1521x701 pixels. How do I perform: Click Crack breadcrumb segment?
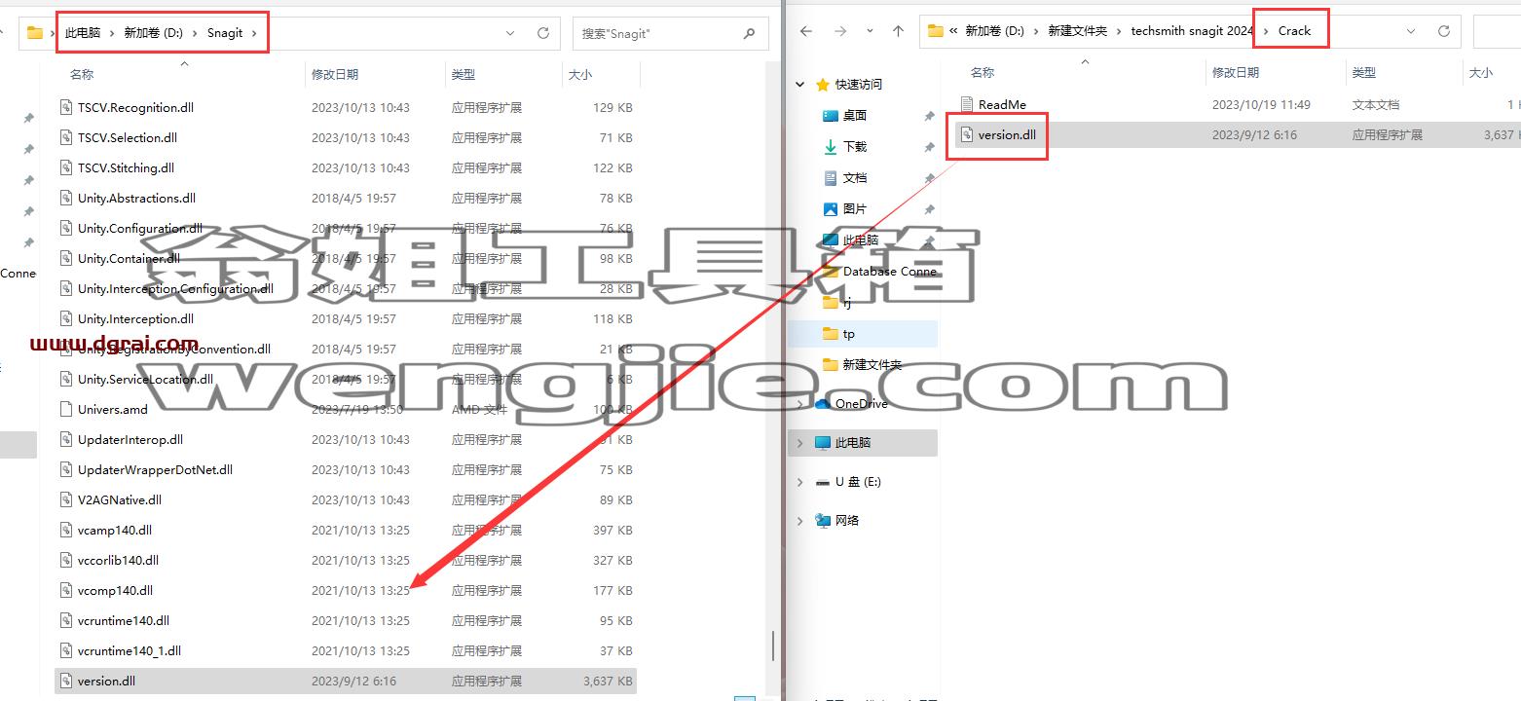tap(1294, 31)
